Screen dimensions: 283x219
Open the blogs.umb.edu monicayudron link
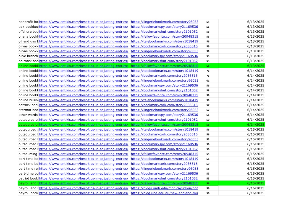pyautogui.click(x=164, y=188)
